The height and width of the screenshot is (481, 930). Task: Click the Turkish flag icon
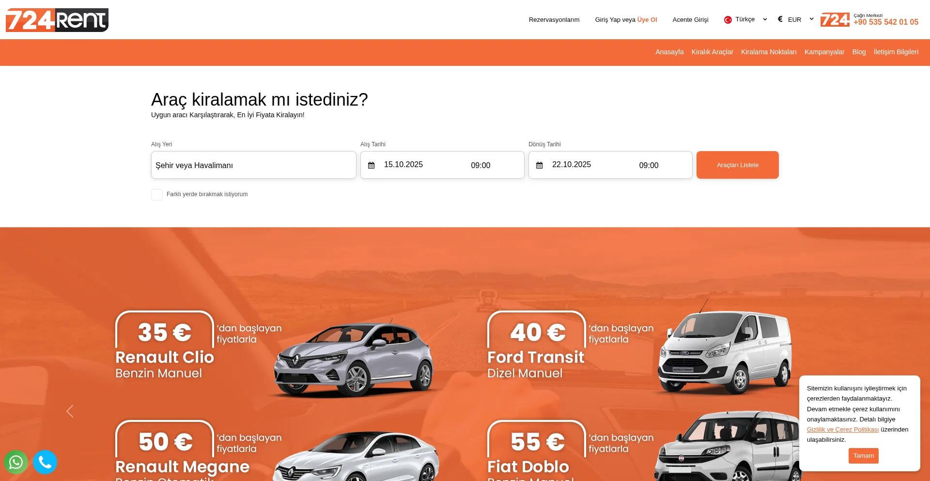(x=728, y=20)
